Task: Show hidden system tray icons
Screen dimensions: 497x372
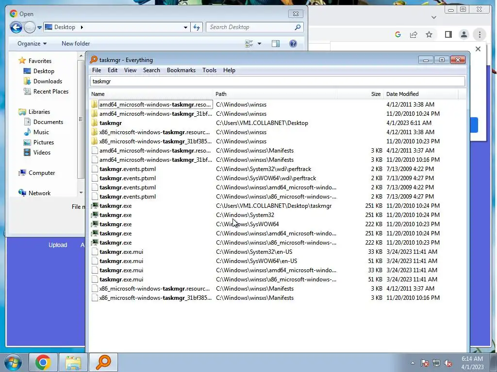Action: click(x=413, y=363)
